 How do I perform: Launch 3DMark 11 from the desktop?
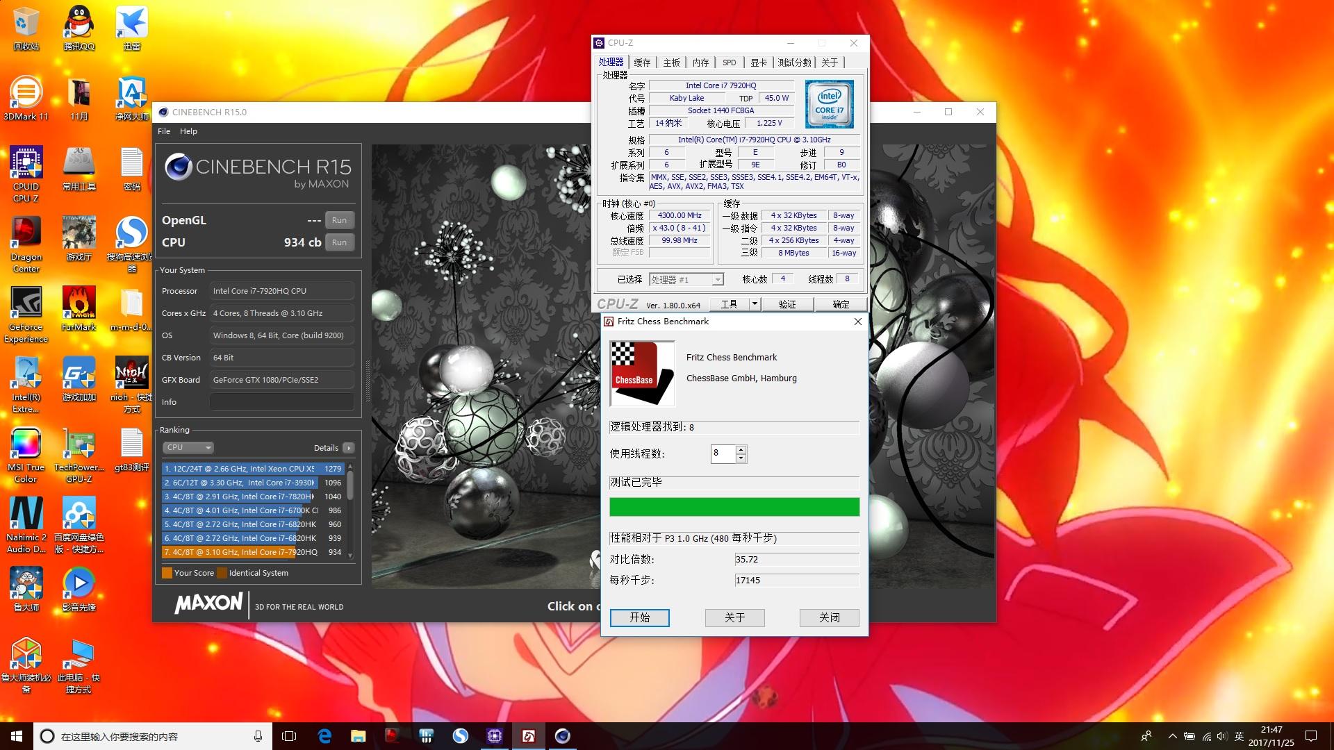tap(26, 99)
